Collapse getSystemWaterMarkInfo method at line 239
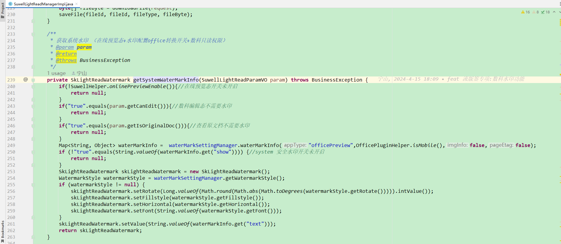This screenshot has width=561, height=244. coord(33,80)
